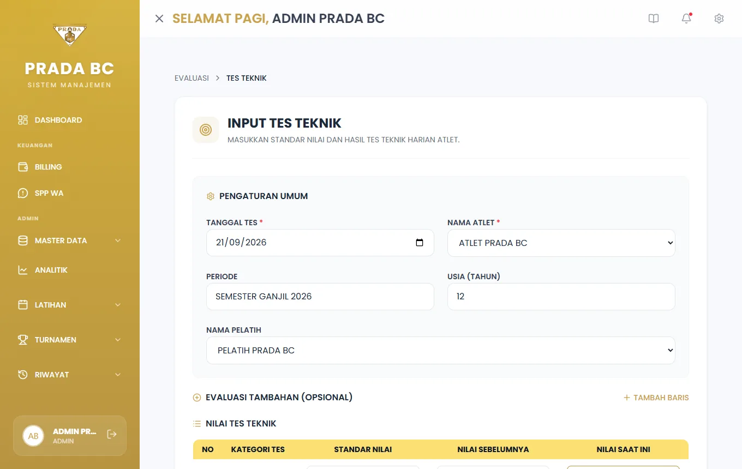Click the Pengaturan Umum section title
Viewport: 742px width, 469px height.
pyautogui.click(x=264, y=196)
